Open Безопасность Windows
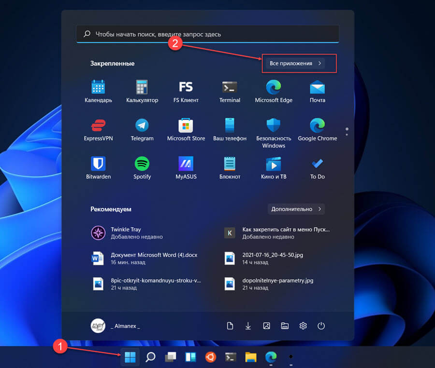435x368 pixels. point(274,133)
